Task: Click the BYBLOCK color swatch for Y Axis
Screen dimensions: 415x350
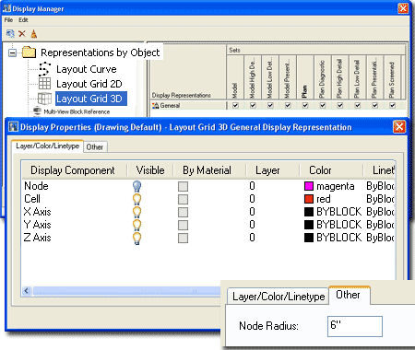Action: [x=309, y=225]
